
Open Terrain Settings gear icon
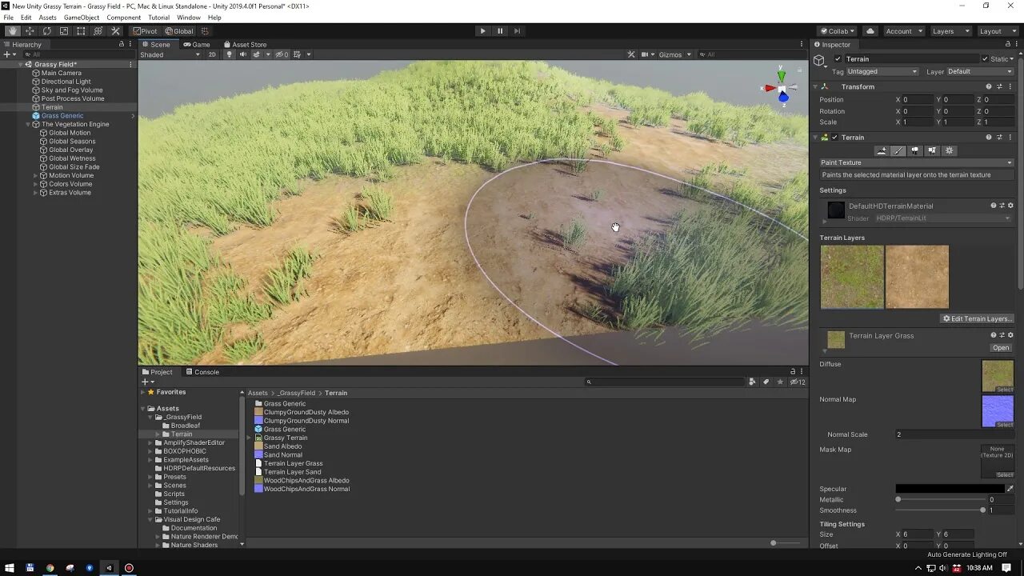pos(950,150)
